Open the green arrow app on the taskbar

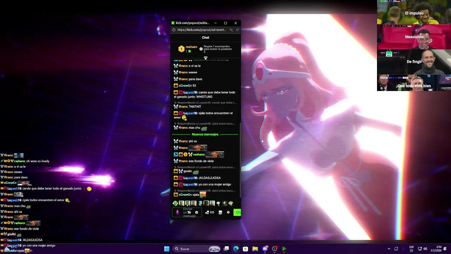pos(284,249)
